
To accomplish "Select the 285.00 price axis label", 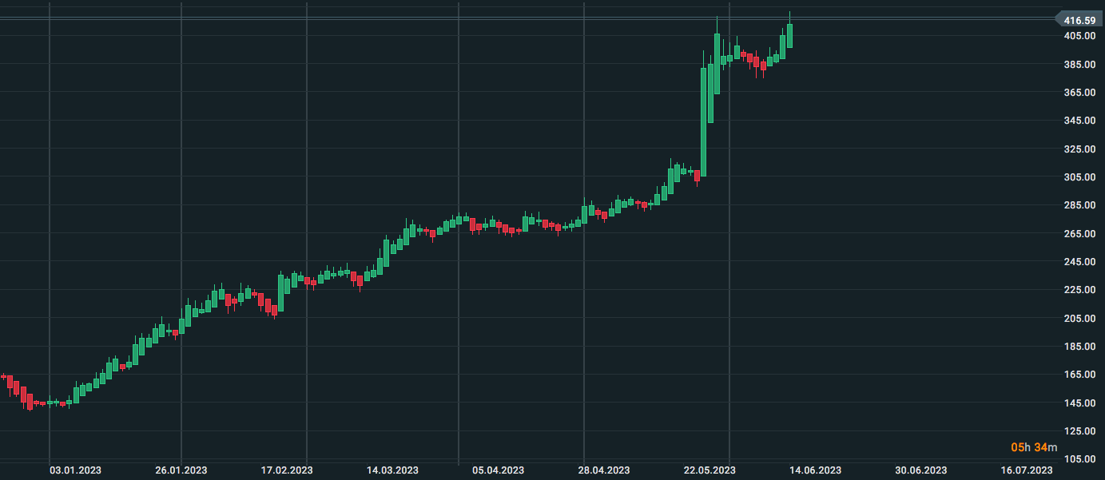I will (x=1079, y=205).
